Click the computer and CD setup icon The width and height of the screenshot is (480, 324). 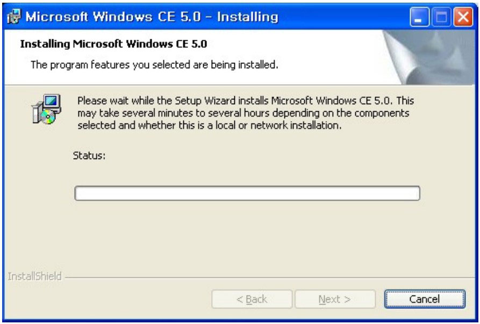point(46,109)
